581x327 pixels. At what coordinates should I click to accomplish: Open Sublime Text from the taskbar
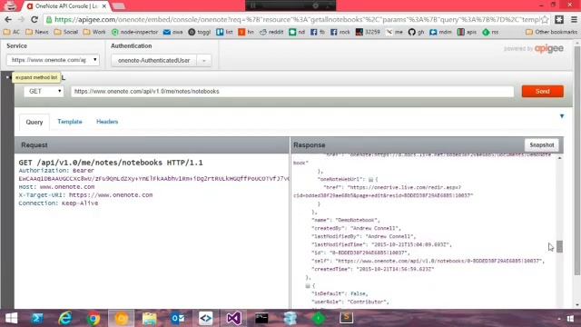346,318
